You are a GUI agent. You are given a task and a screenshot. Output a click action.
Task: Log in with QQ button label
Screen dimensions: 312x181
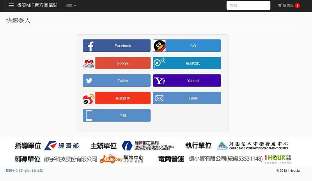[193, 45]
